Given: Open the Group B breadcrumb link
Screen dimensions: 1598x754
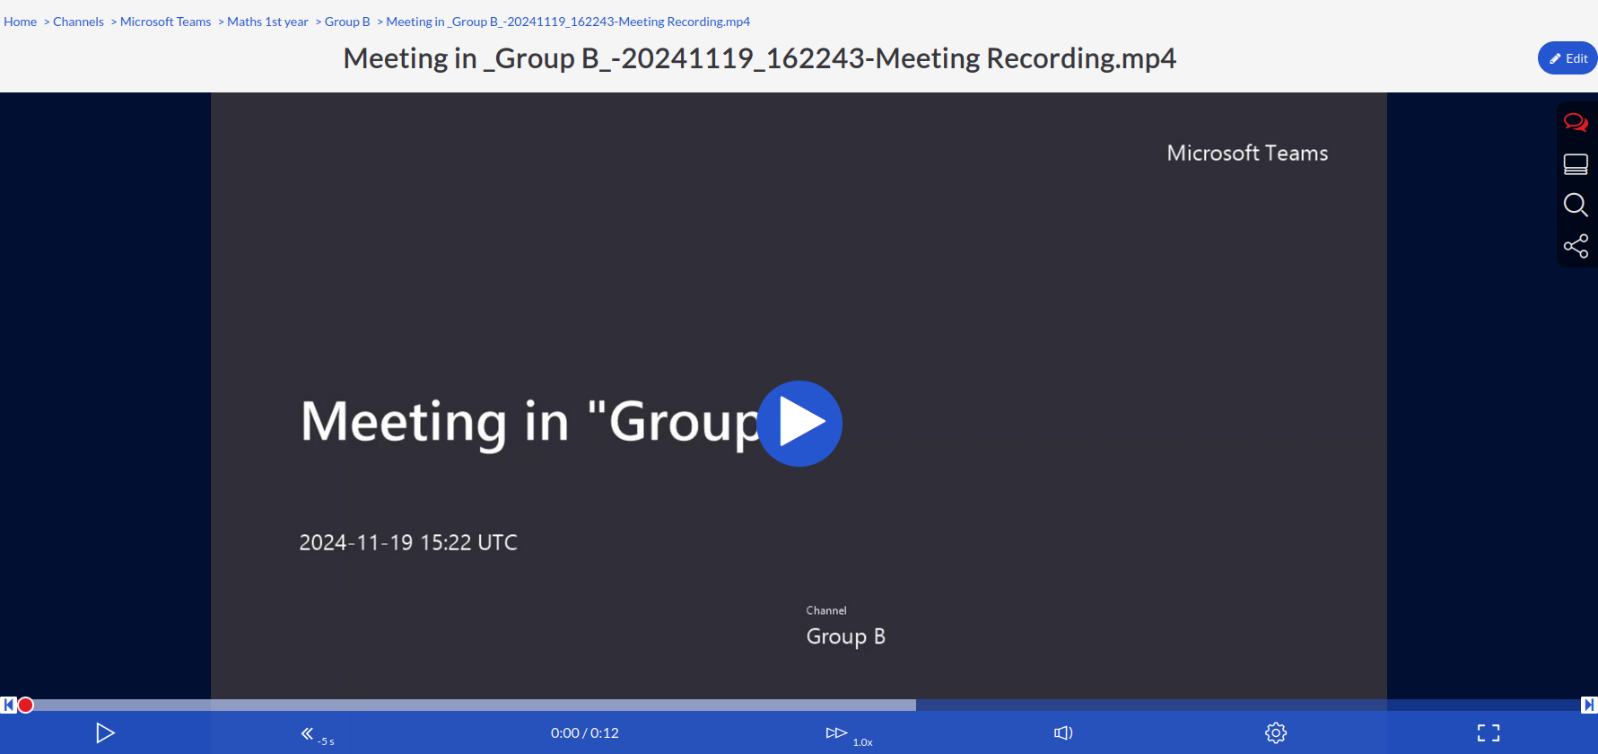Looking at the screenshot, I should (347, 22).
